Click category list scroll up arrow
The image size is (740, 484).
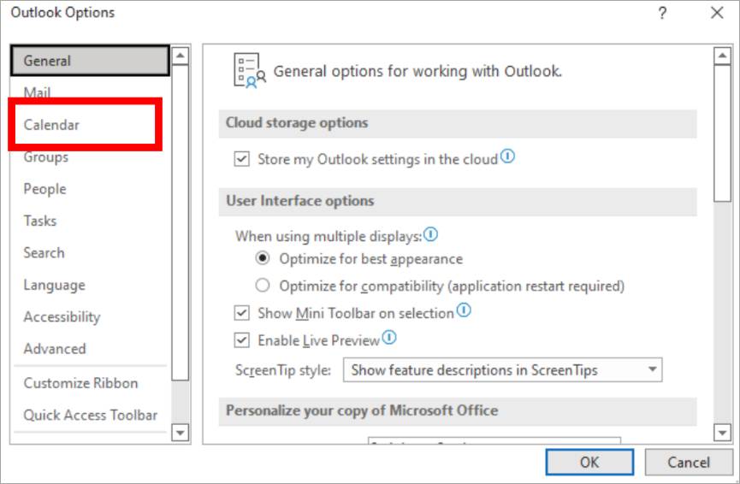coord(181,56)
